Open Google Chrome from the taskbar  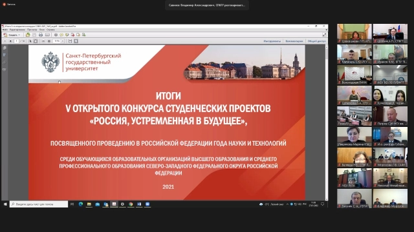pyautogui.click(x=131, y=204)
